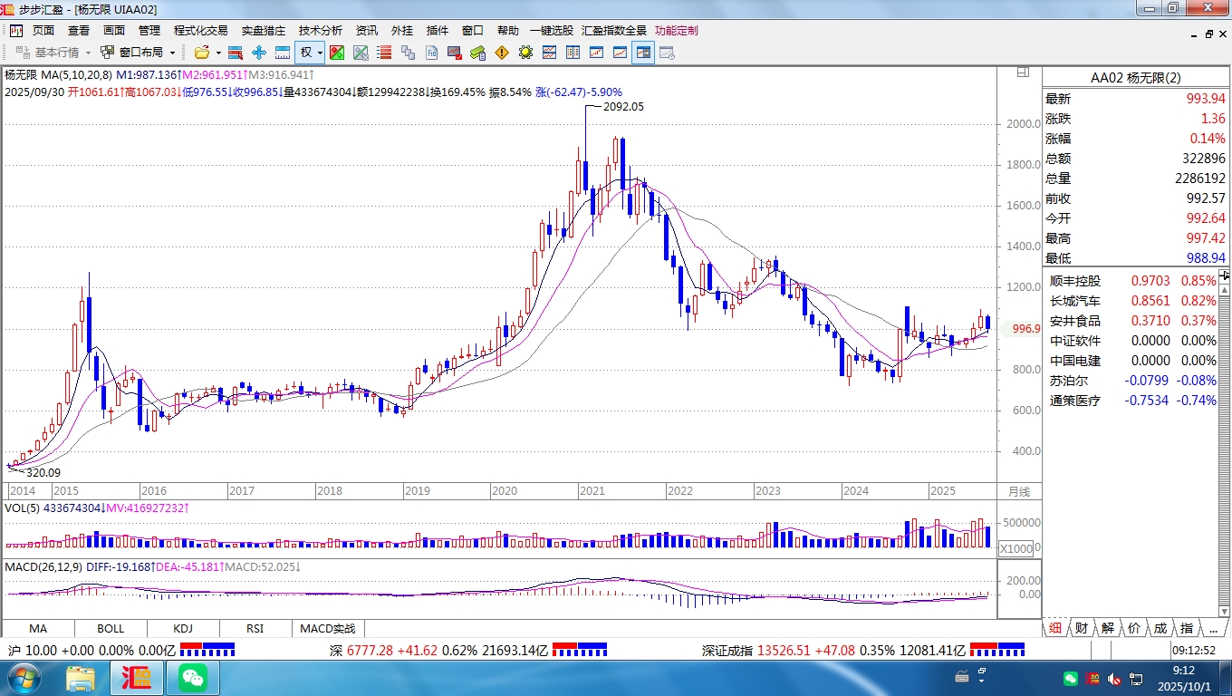Select the 财 tab in side panel
The image size is (1232, 696).
coord(1082,628)
